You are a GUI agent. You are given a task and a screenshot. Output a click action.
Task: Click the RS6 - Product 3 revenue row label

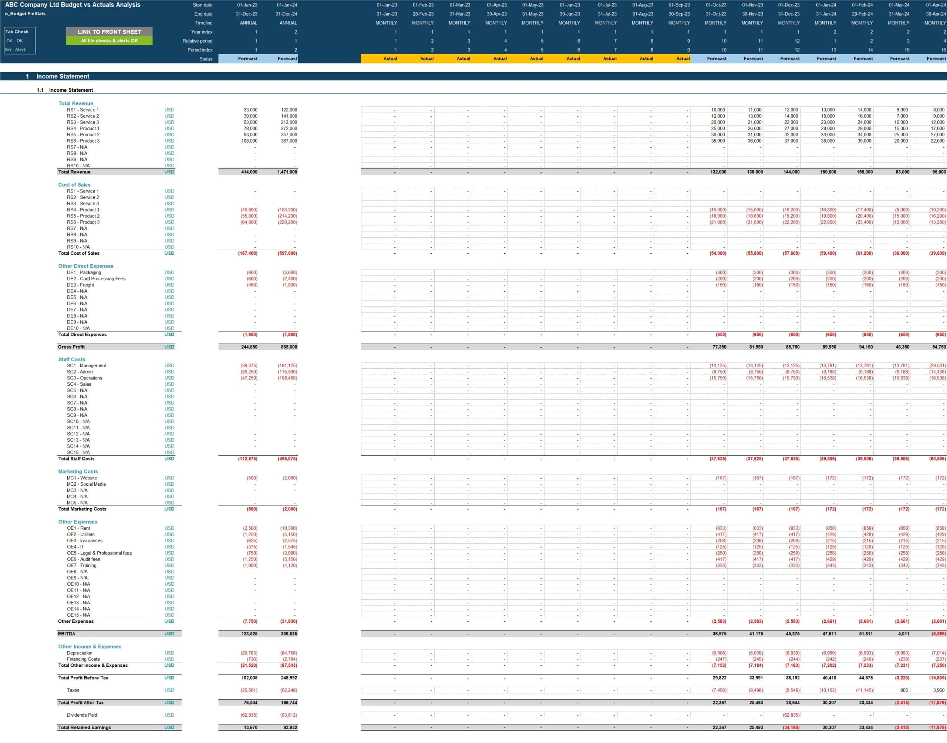(x=83, y=141)
